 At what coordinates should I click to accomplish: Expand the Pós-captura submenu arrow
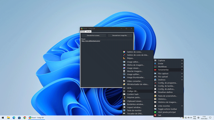[182, 73]
